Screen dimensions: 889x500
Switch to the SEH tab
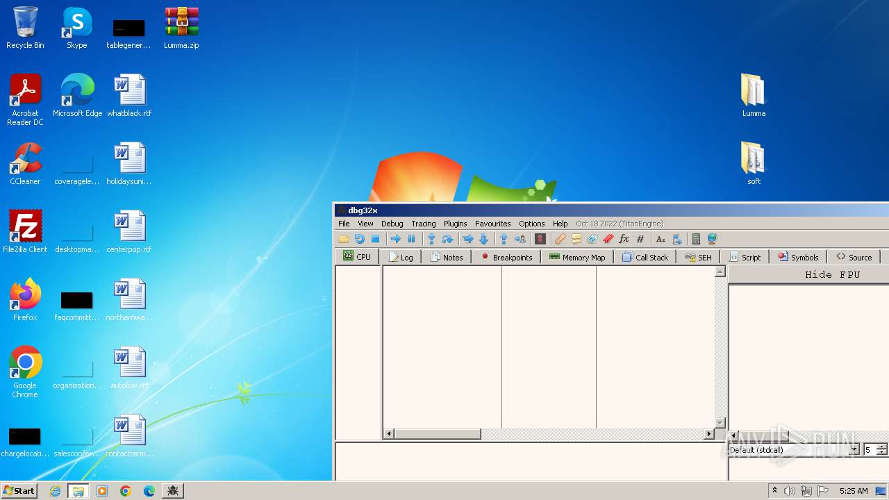click(698, 257)
